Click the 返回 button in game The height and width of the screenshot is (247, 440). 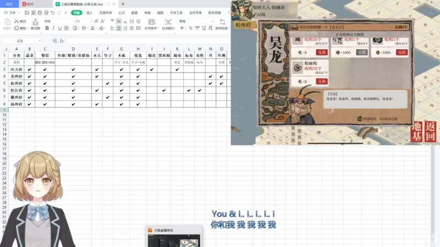(430, 131)
